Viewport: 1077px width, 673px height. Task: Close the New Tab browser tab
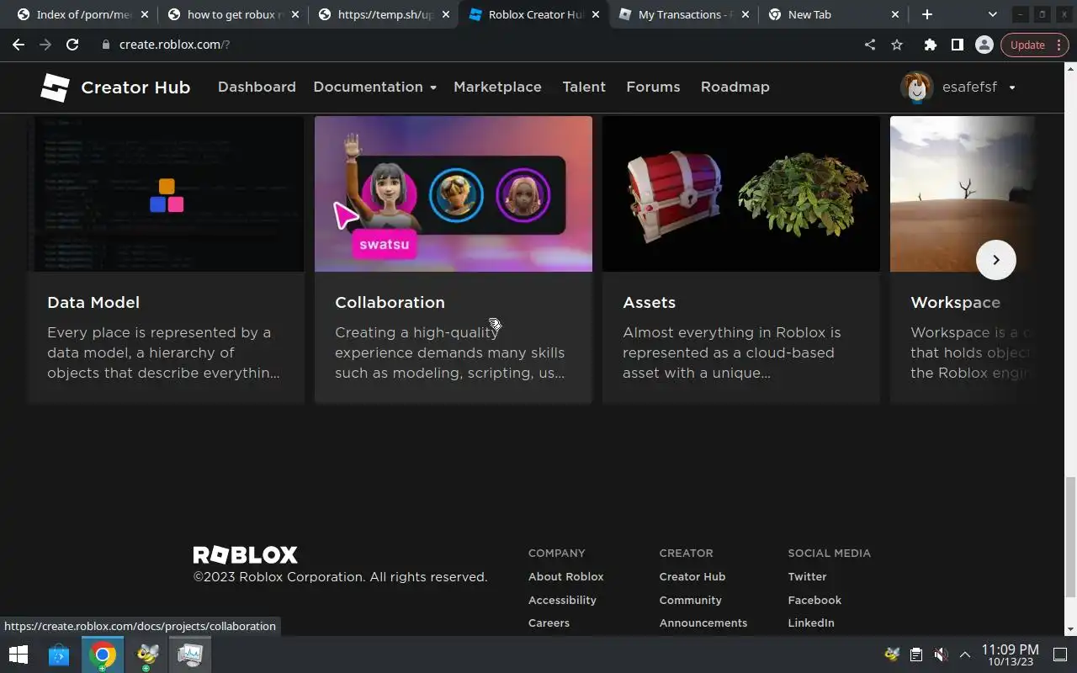(x=894, y=14)
